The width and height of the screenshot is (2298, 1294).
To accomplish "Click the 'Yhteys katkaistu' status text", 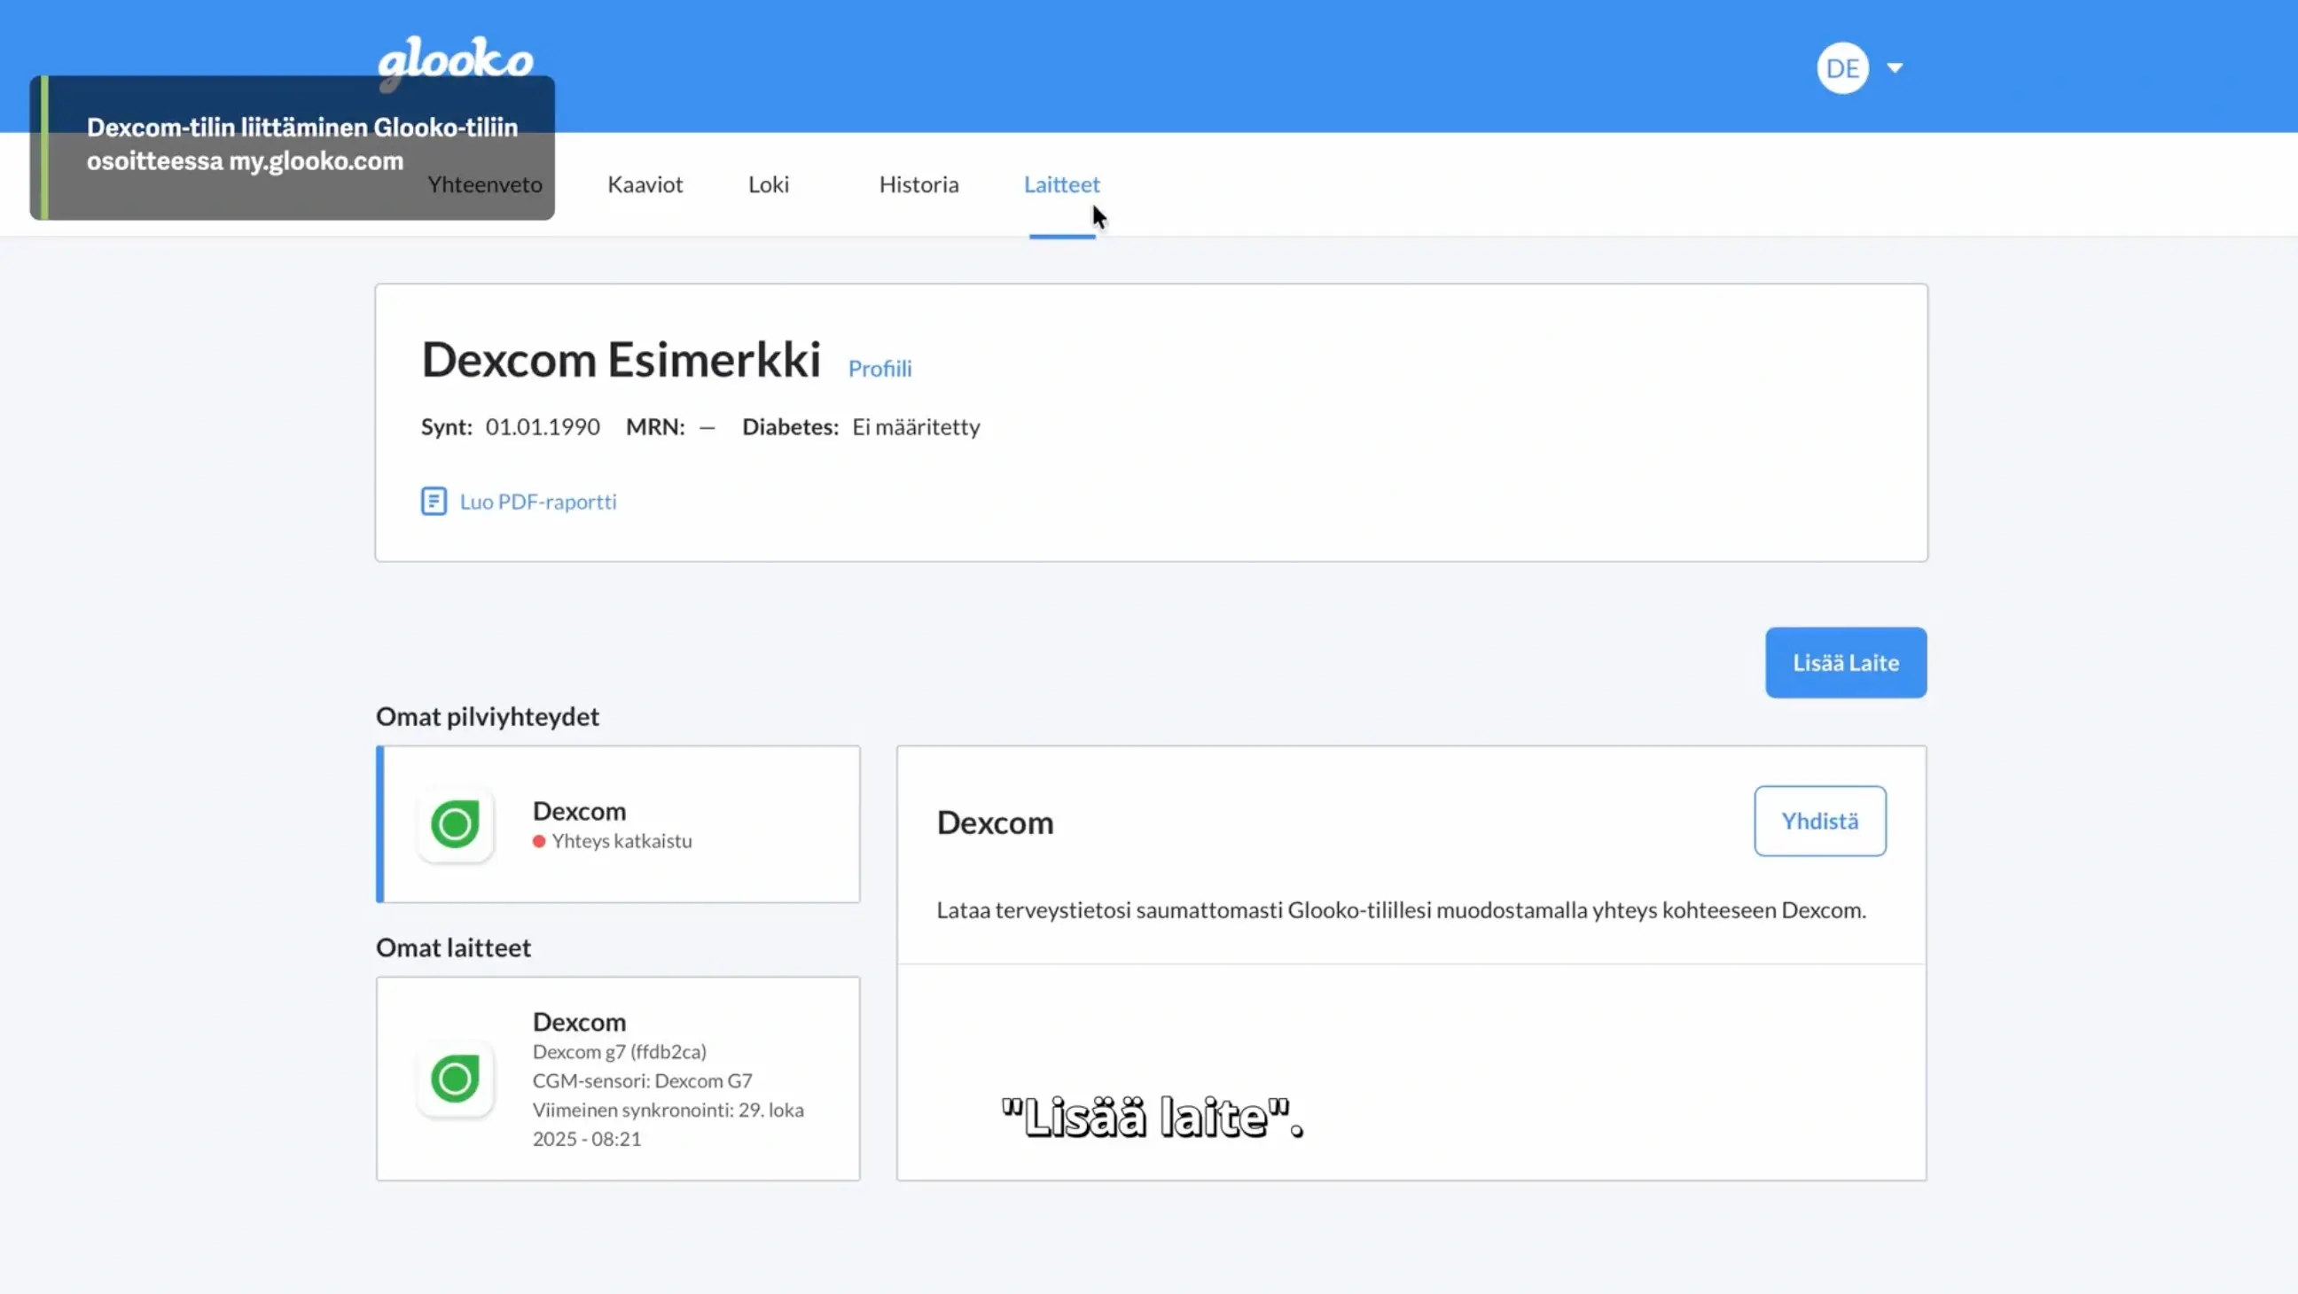I will 621,841.
